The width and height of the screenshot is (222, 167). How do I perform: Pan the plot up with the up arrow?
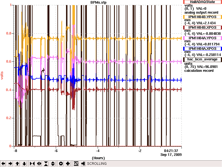(17, 164)
